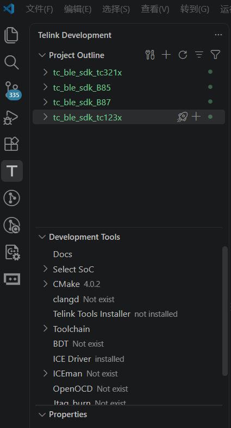The height and width of the screenshot is (428, 231).
Task: Expand the Toolchain item
Action: coord(45,329)
